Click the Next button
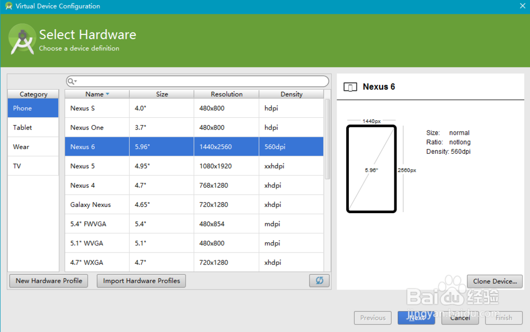This screenshot has width=530, height=332. [x=416, y=318]
